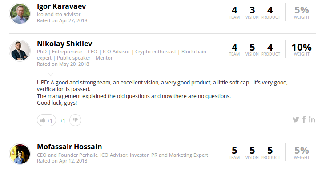Share review on Twitter icon
The height and width of the screenshot is (175, 330).
(296, 119)
